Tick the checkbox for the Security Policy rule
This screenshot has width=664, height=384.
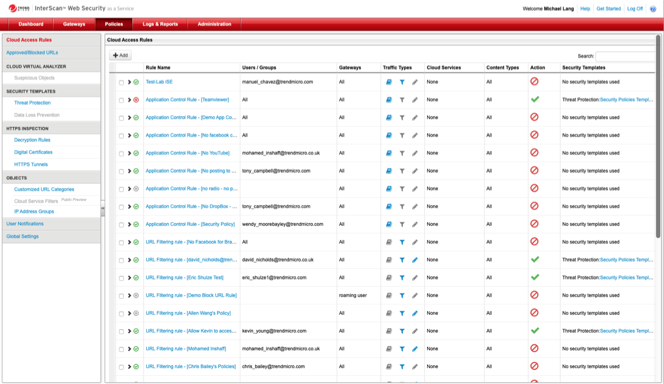point(122,225)
